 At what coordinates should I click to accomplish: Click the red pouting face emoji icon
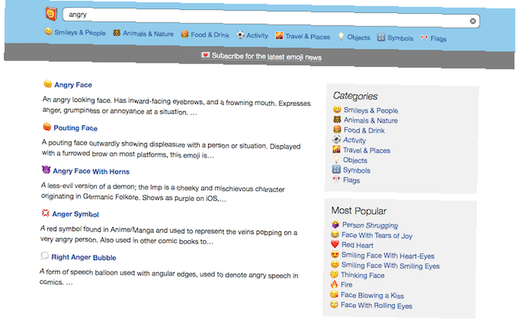pyautogui.click(x=47, y=127)
